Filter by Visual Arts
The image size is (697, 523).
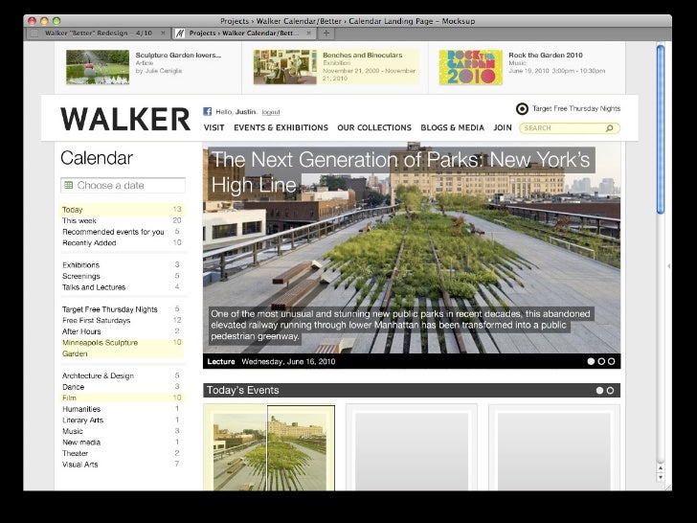pos(122,465)
